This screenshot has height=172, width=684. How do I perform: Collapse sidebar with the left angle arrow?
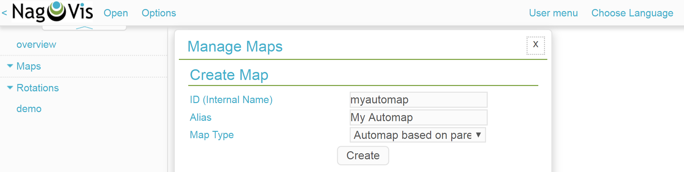(x=4, y=13)
